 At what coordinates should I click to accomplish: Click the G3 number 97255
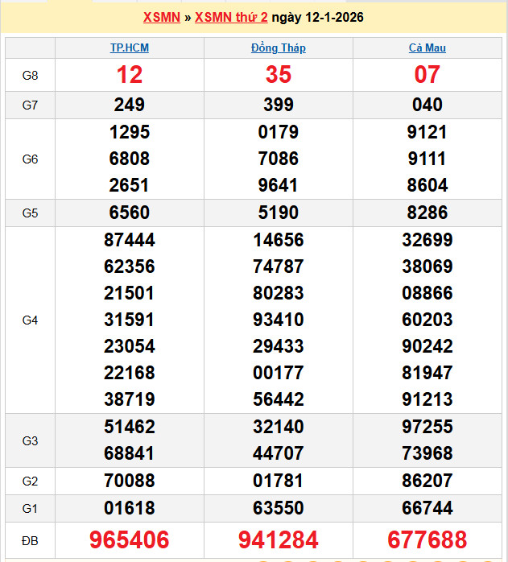427,427
